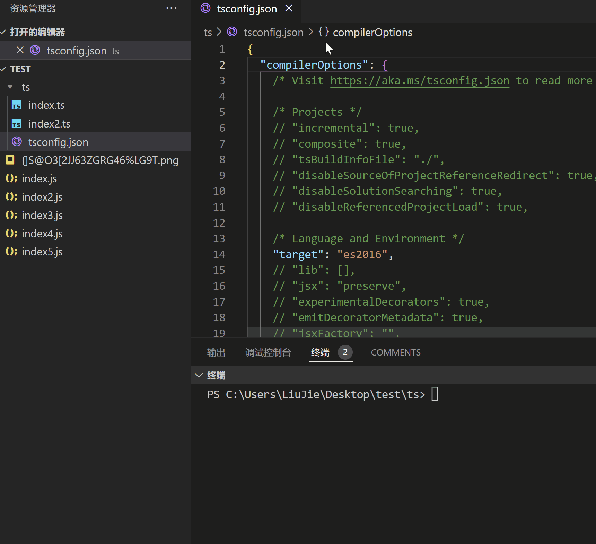
Task: Switch to the 调试控制台 debug console tab
Action: [x=268, y=352]
